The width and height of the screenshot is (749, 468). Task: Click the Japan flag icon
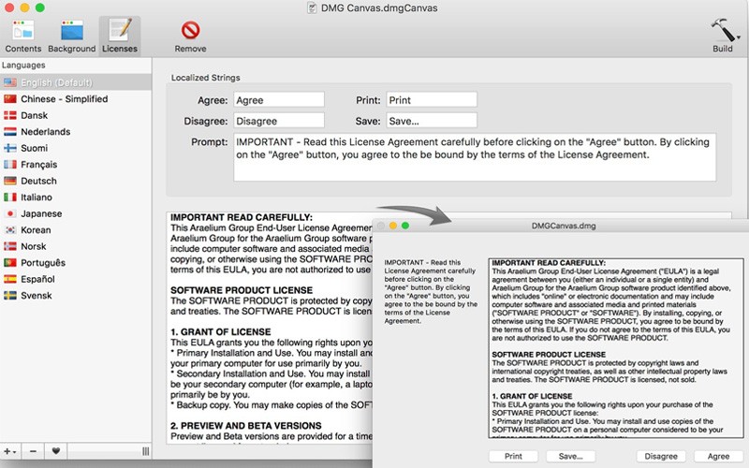(x=10, y=213)
